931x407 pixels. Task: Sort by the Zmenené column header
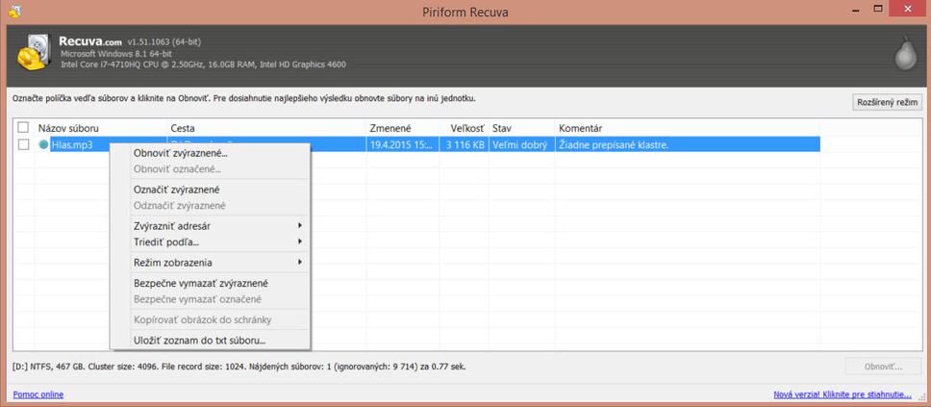point(402,128)
